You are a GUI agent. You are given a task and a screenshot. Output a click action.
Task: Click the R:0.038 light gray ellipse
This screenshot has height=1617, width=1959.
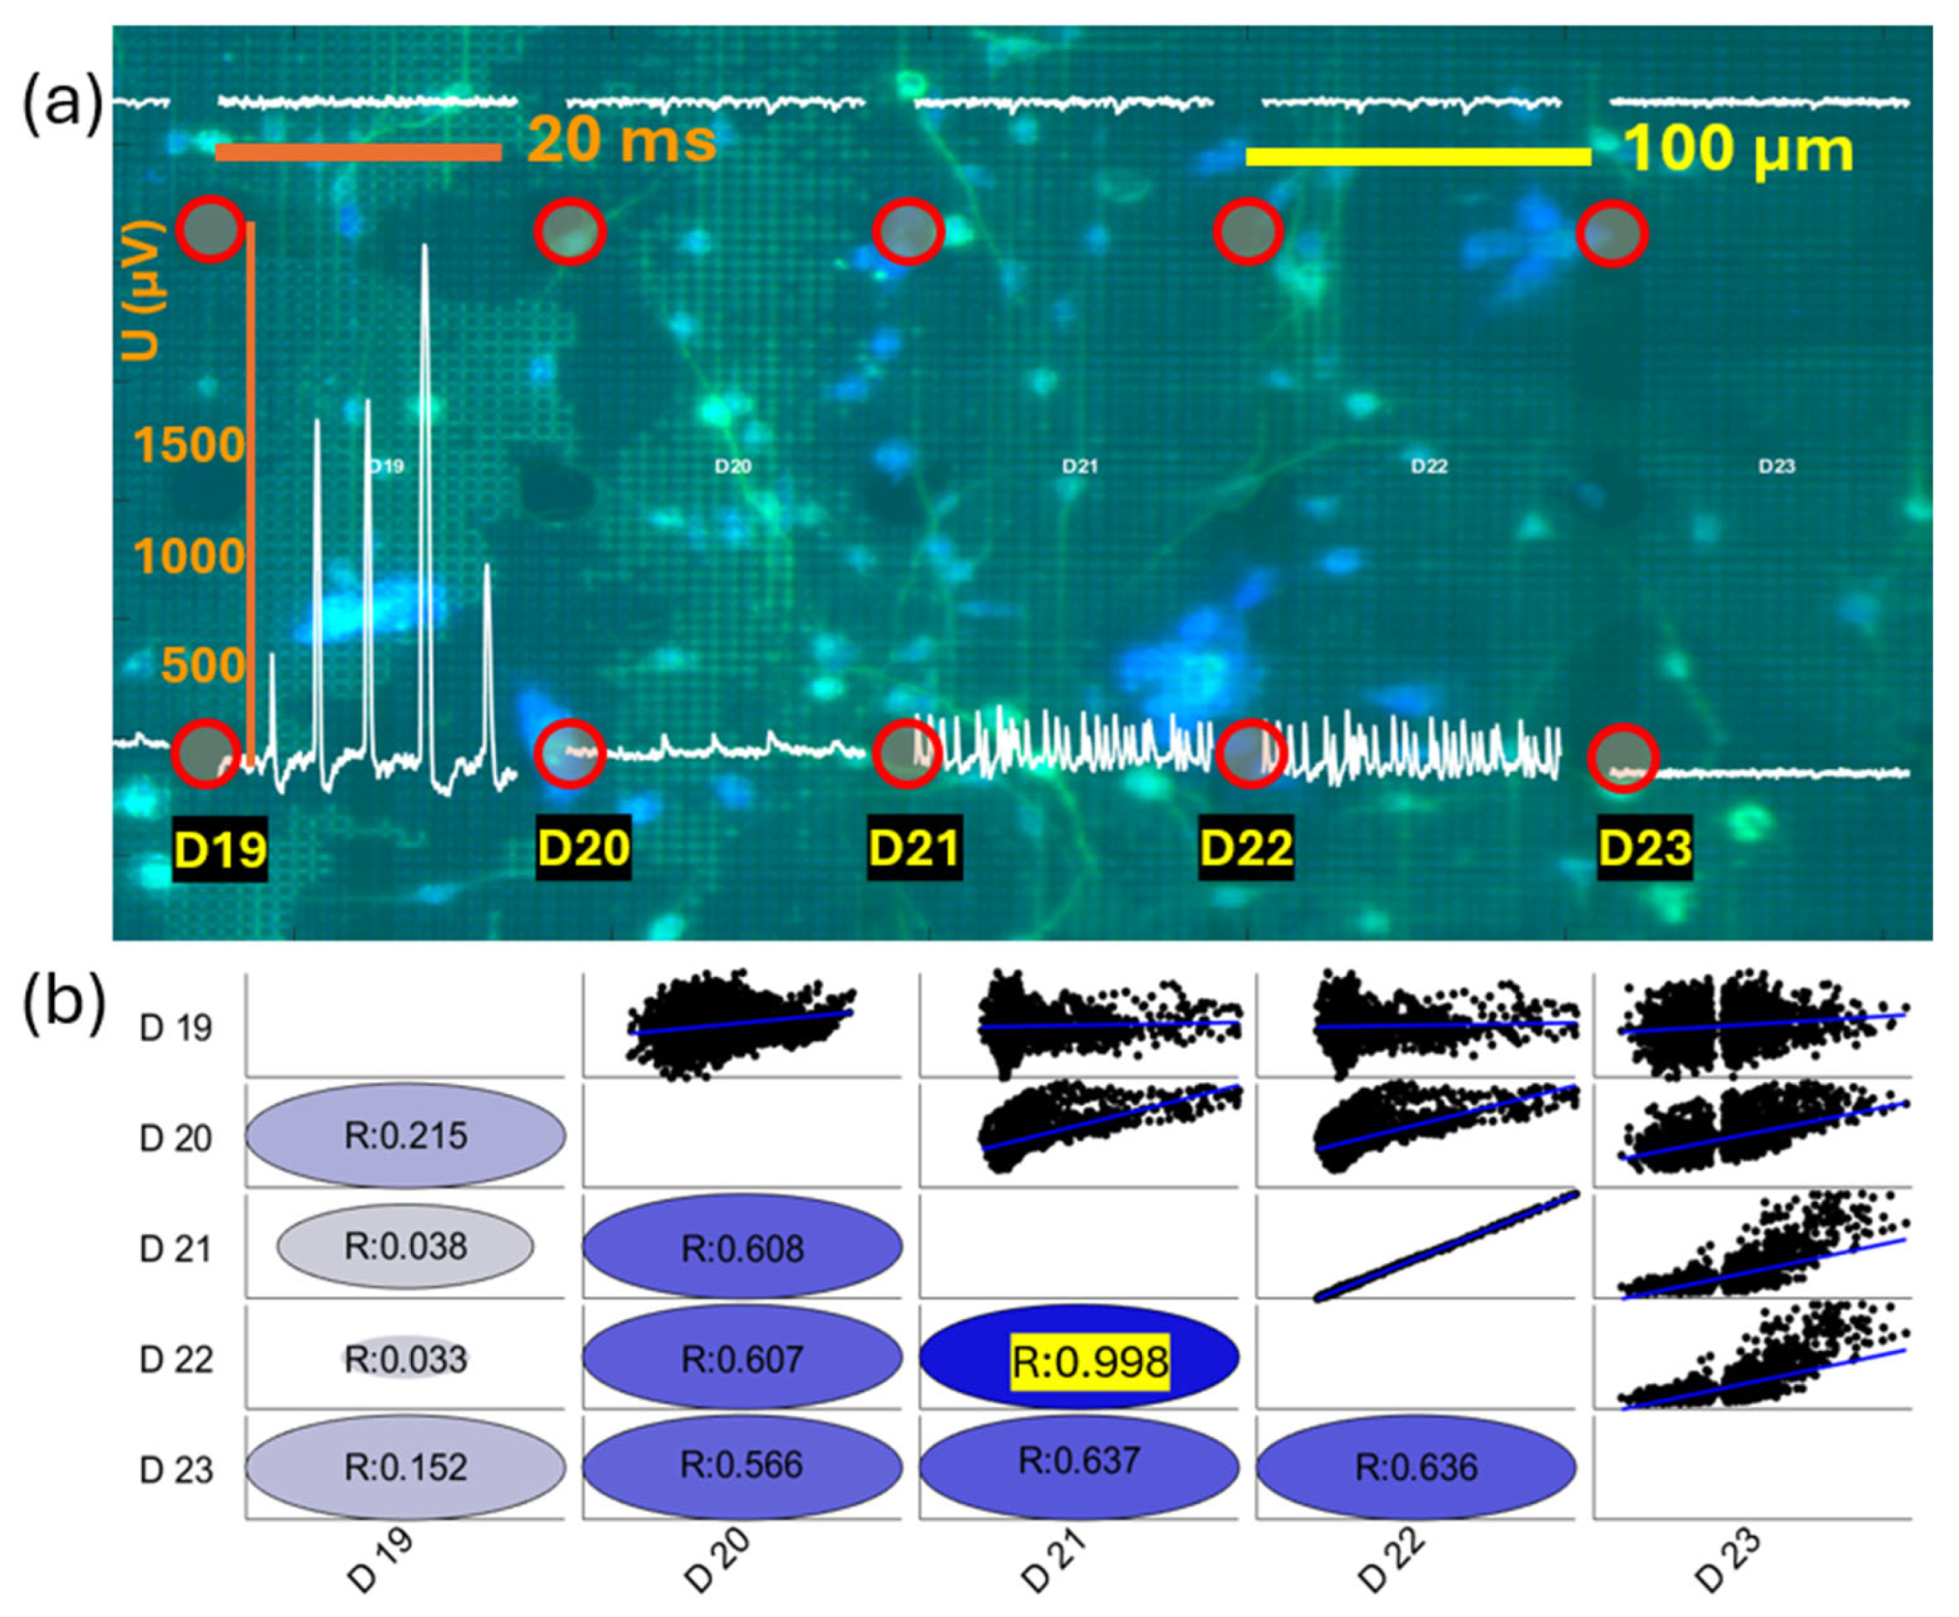pyautogui.click(x=405, y=1246)
